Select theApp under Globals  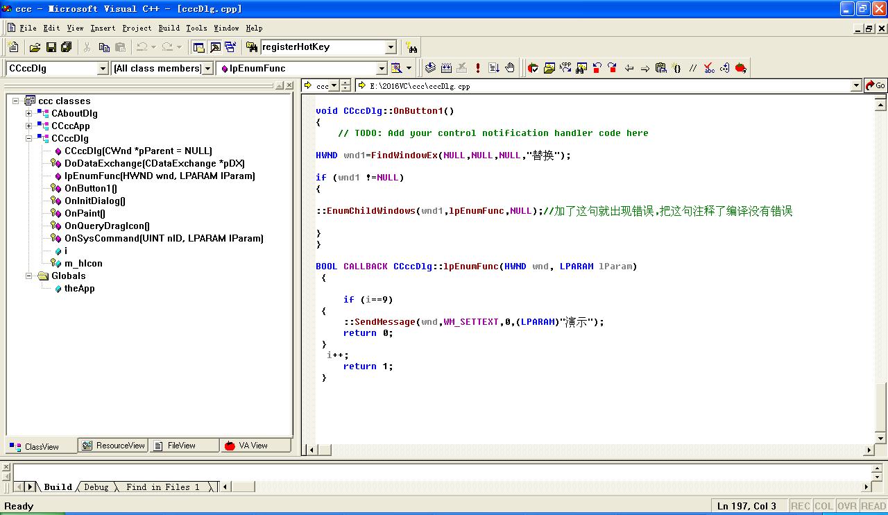(79, 288)
